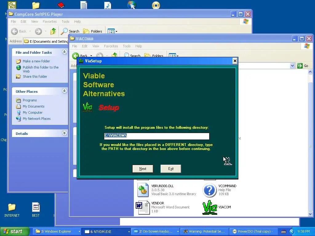315x236 pixels.
Task: Click the Next button in ViaSetup
Action: [x=143, y=169]
